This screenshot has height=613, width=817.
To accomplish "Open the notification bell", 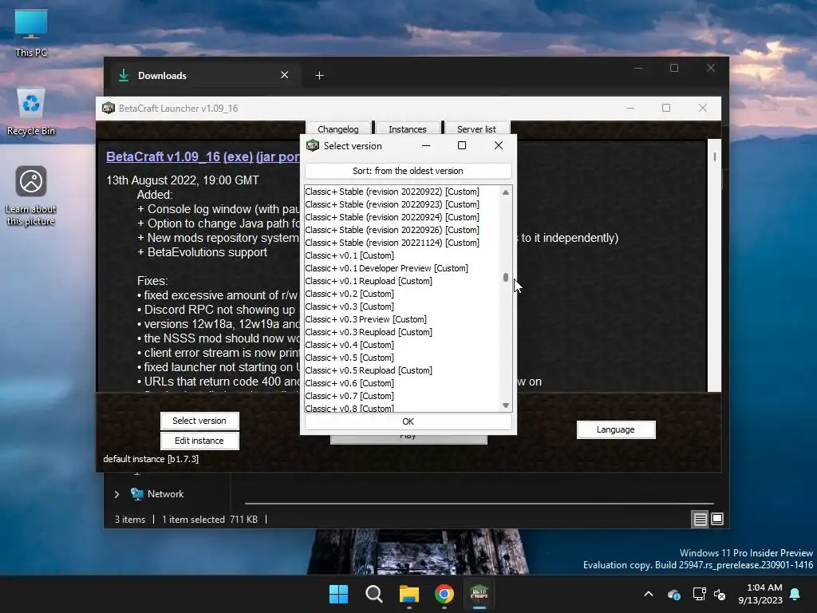I will [x=795, y=594].
